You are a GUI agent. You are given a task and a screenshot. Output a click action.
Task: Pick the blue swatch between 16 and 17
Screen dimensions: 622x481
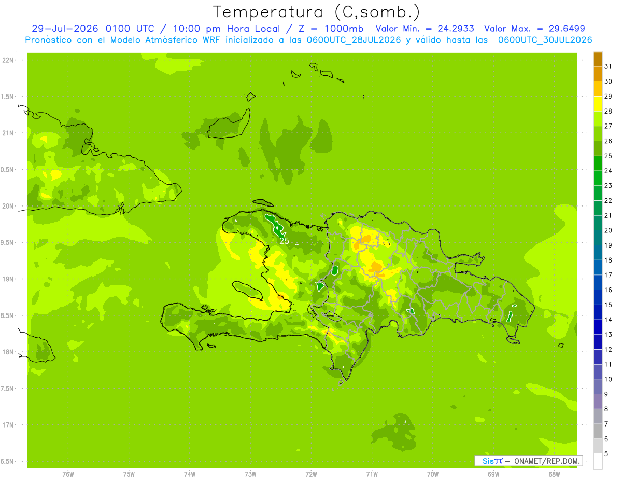click(x=598, y=282)
